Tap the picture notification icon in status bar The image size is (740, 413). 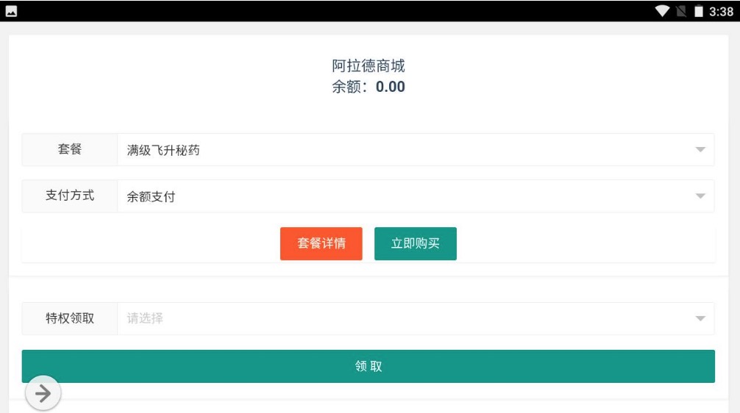[11, 11]
